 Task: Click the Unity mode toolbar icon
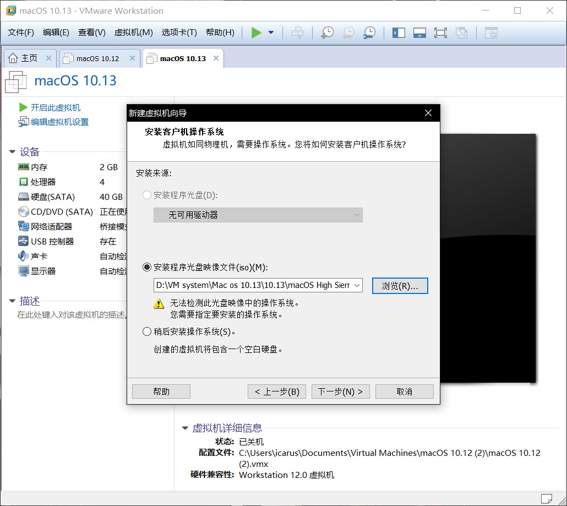(461, 33)
